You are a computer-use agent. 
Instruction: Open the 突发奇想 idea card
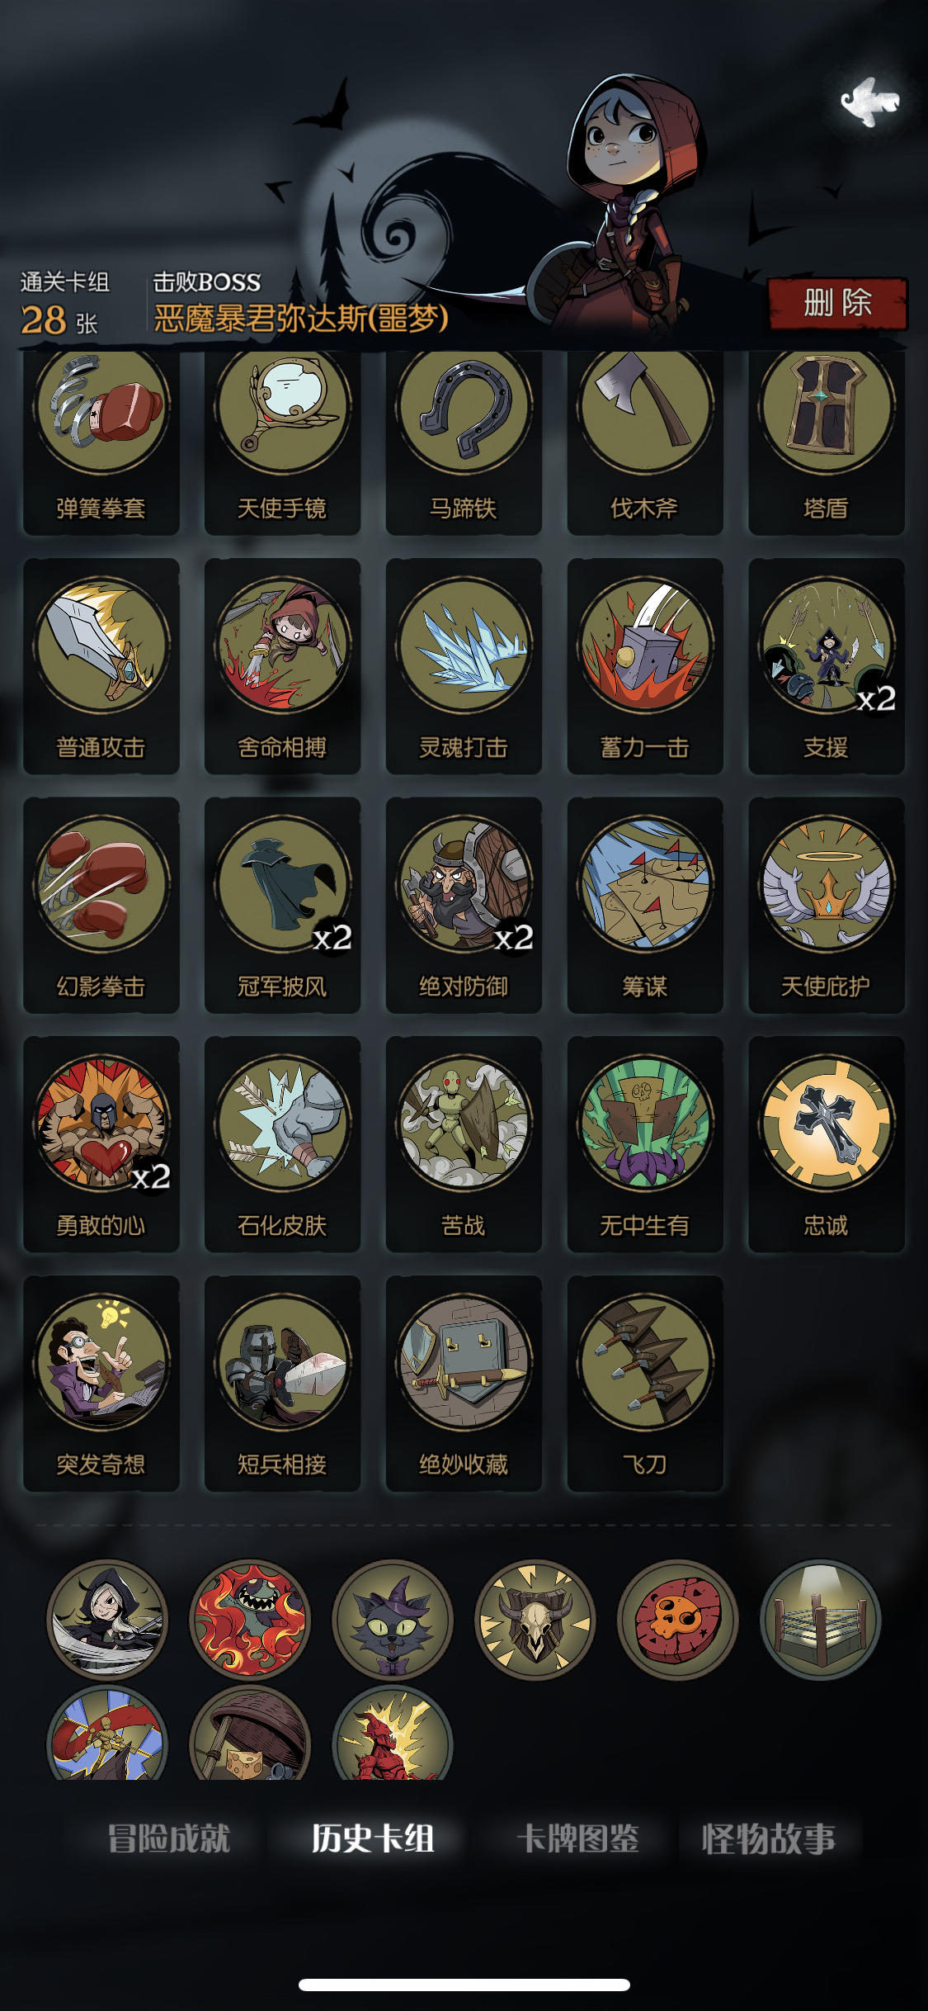tap(101, 1384)
